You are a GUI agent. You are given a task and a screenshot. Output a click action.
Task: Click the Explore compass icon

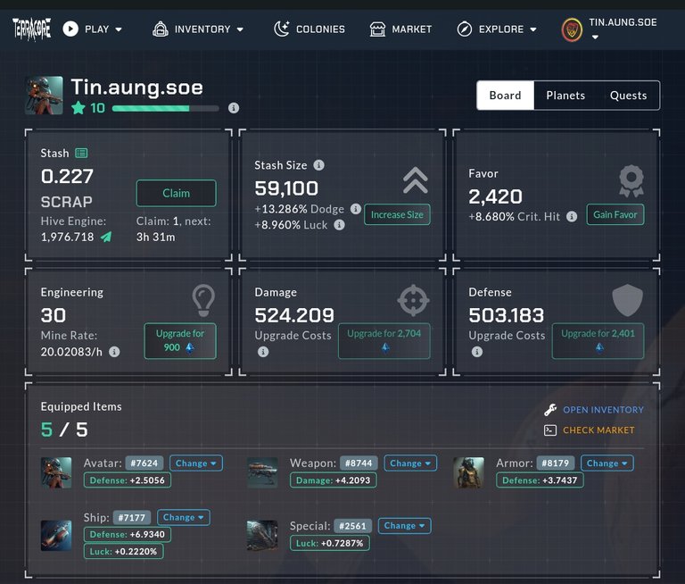pos(465,29)
